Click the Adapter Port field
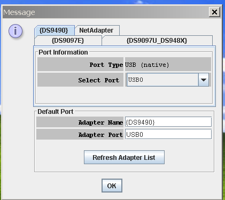This screenshot has height=200, width=225. [x=168, y=134]
